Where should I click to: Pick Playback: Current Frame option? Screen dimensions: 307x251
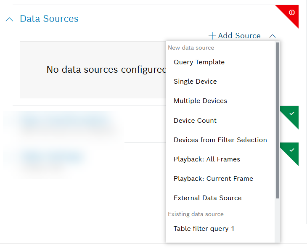tap(213, 178)
